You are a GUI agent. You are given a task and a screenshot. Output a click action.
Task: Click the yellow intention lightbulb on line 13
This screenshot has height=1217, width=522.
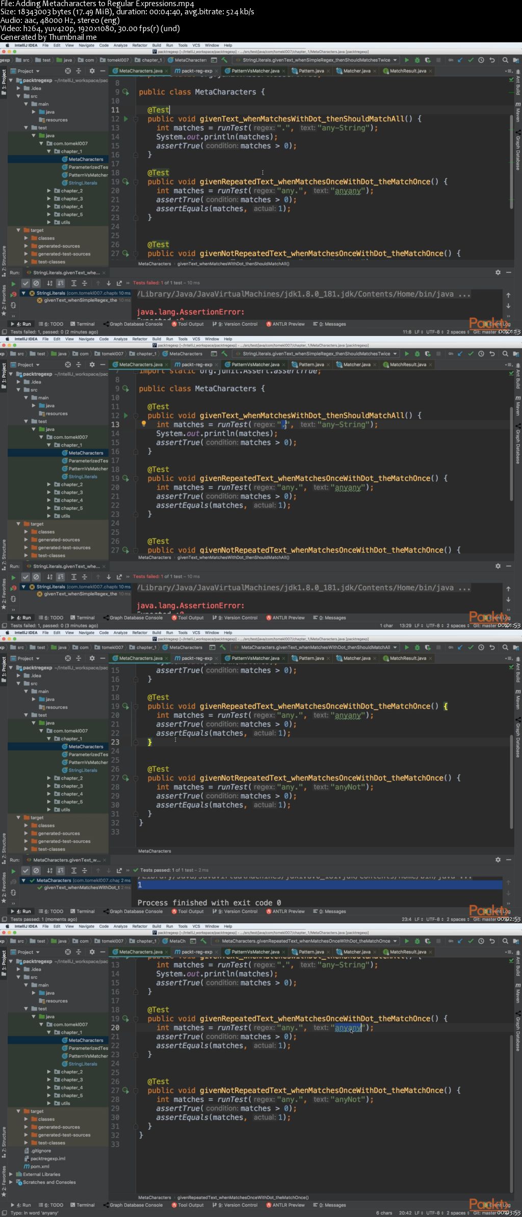[144, 424]
